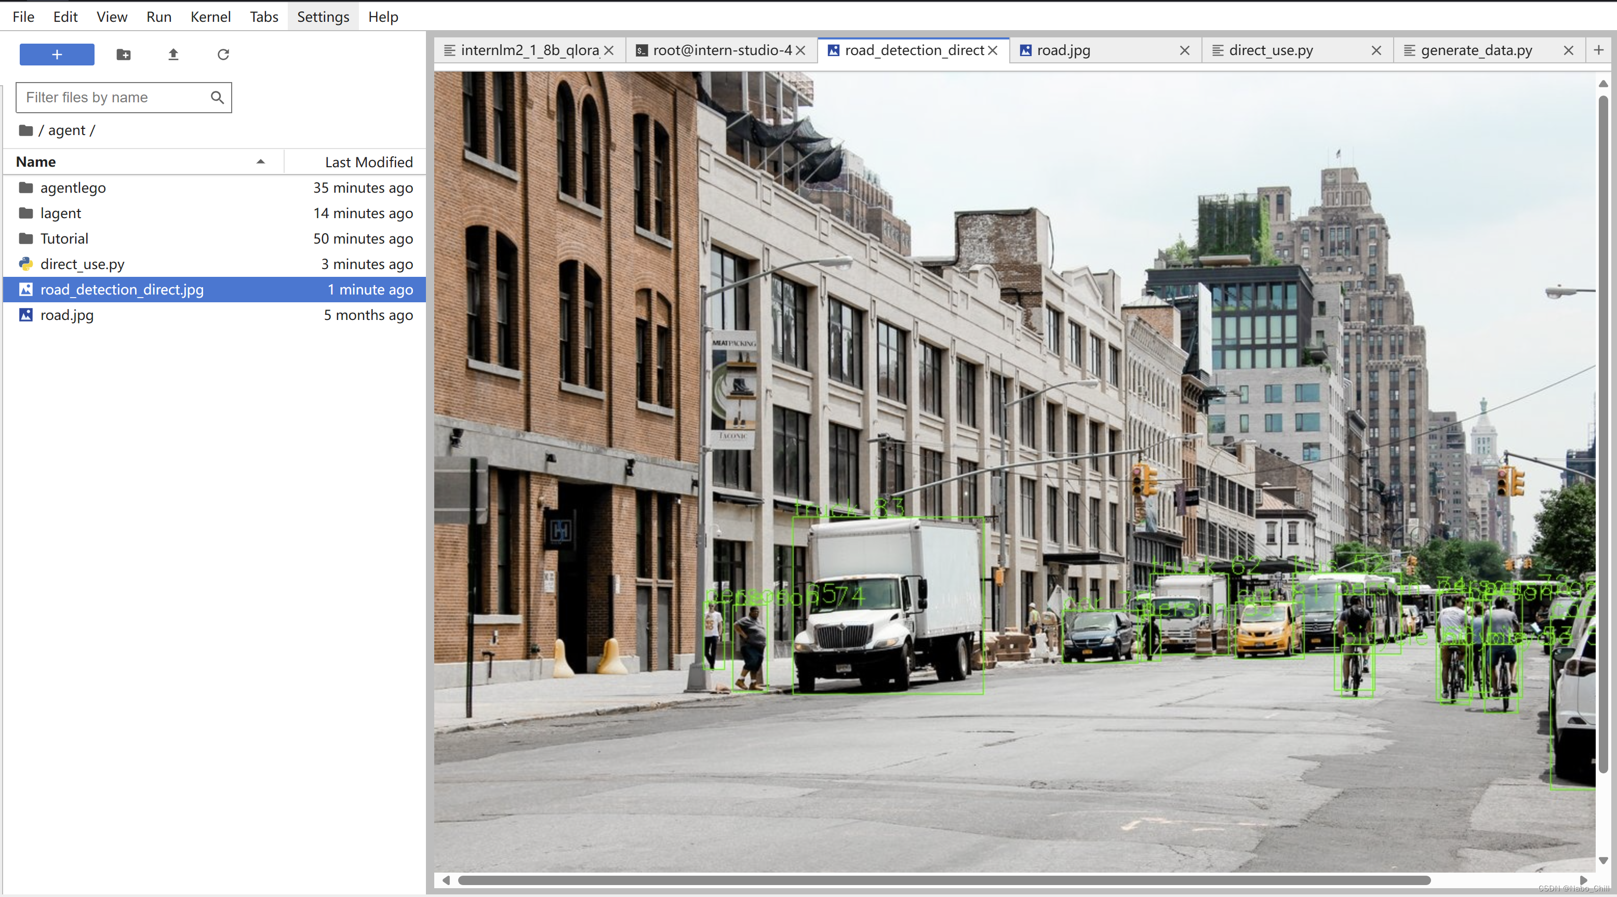Close the road.jpg tab

coord(1184,50)
